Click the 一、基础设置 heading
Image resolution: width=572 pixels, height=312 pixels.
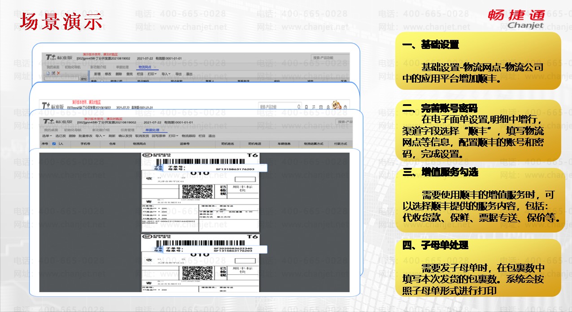[x=431, y=44]
